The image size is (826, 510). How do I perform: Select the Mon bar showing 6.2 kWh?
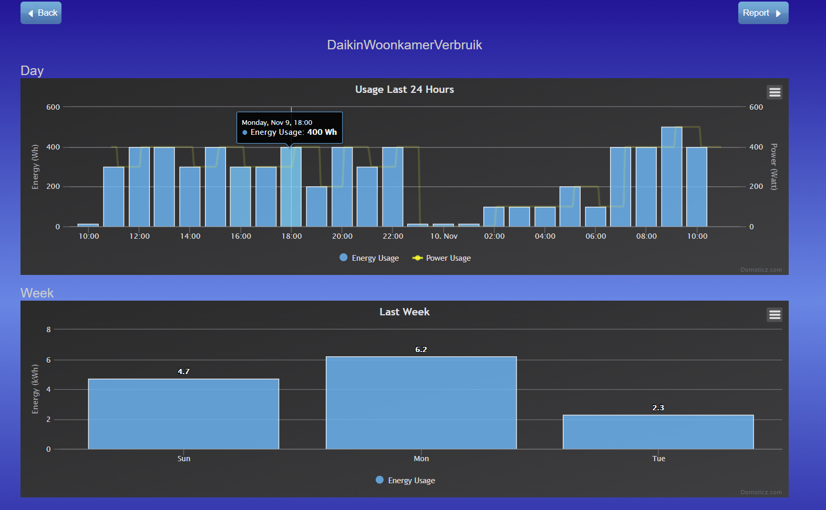coord(421,403)
